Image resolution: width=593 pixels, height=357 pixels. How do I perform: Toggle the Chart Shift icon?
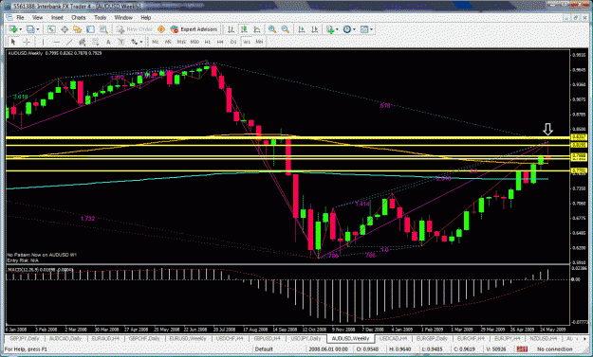point(315,29)
